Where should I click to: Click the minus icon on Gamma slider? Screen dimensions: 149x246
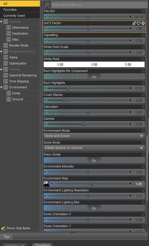pyautogui.click(x=45, y=124)
